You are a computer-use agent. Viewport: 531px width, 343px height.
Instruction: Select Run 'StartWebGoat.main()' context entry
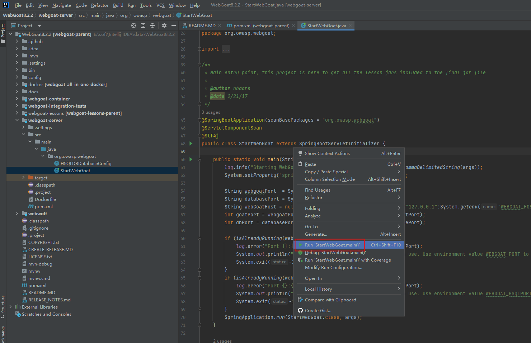[x=349, y=245]
